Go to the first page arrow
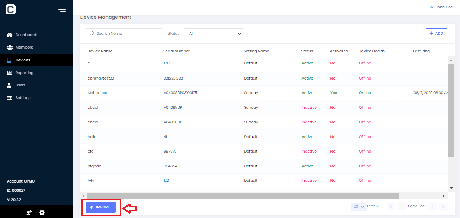 click(x=391, y=206)
